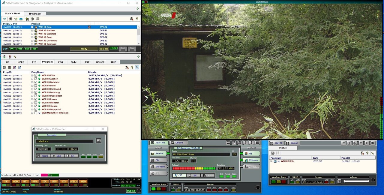Expand WDR HD Bielefeld in scan list
This screenshot has width=384, height=195.
(x=32, y=34)
